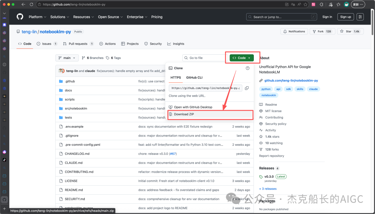Click the GitHub logo in the header
The width and height of the screenshot is (375, 214).
[20, 17]
